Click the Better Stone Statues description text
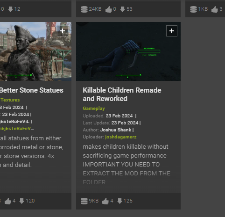The image size is (225, 217). [32, 152]
